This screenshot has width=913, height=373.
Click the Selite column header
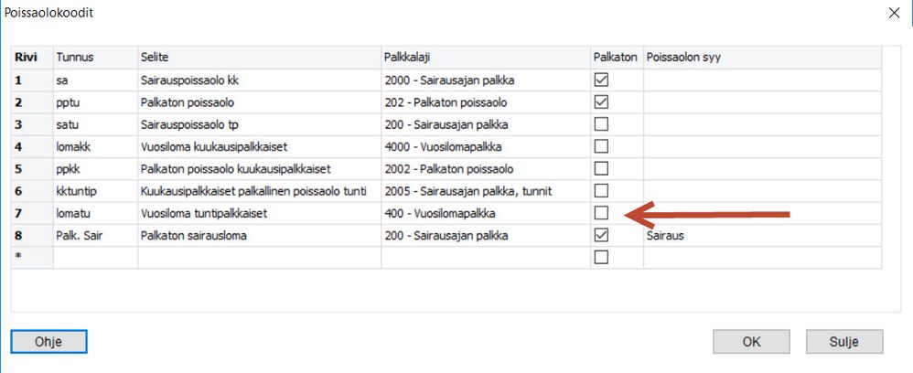point(259,58)
